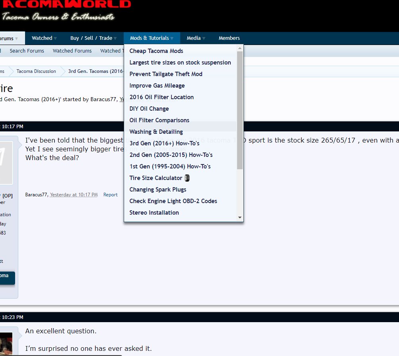Expand the Watched tab dropdown arrow
This screenshot has height=356, width=399.
click(x=55, y=39)
